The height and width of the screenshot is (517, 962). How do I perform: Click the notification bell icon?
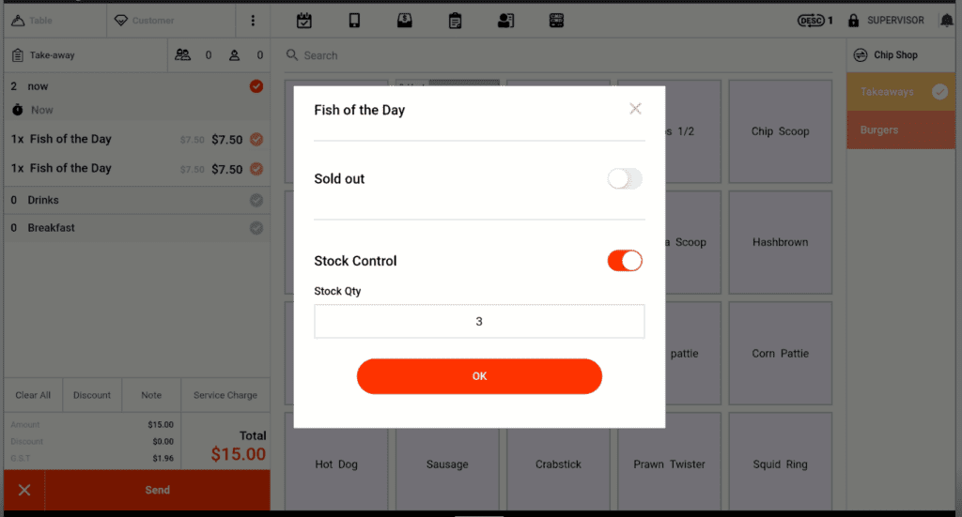[945, 20]
